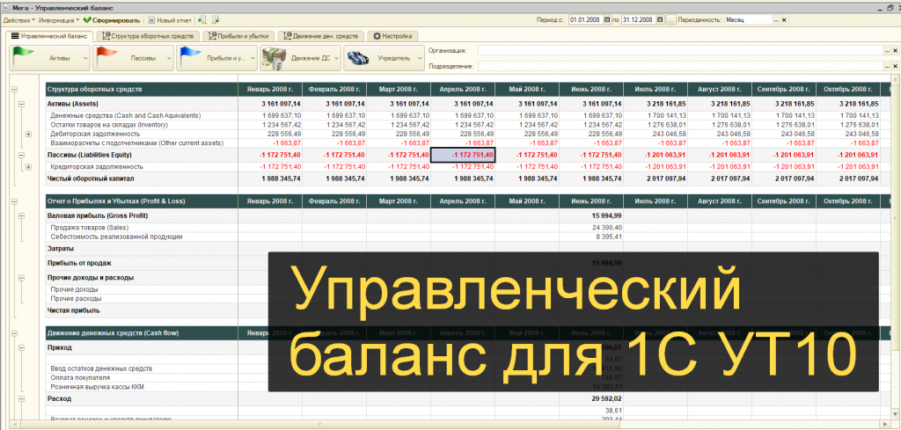
Task: Click the blue car Учредитель button
Action: pyautogui.click(x=384, y=58)
